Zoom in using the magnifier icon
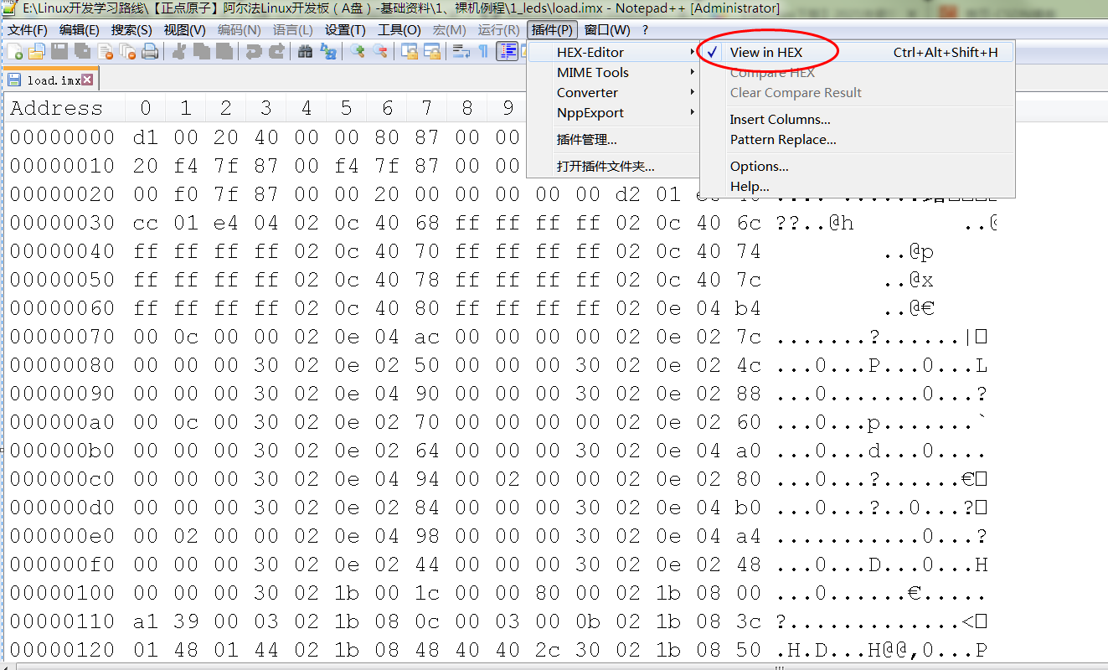Image resolution: width=1108 pixels, height=670 pixels. click(356, 51)
